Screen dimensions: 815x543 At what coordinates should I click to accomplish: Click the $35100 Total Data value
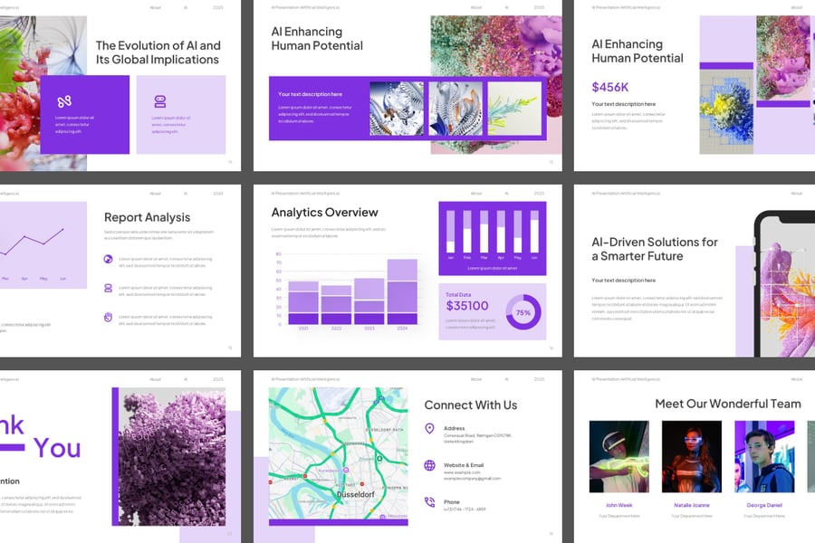tap(467, 306)
